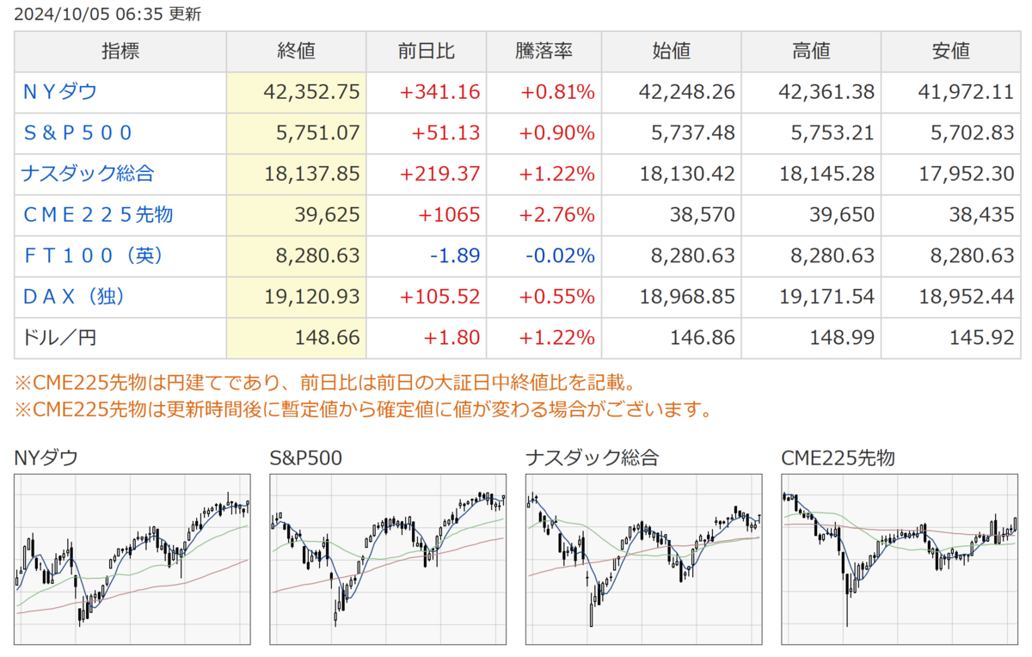This screenshot has width=1032, height=657.
Task: Open the NYダウ index link
Action: point(60,92)
